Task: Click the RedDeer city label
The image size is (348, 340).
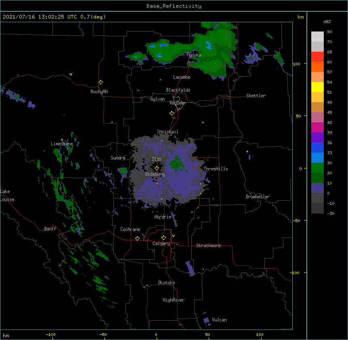Action: 178,103
